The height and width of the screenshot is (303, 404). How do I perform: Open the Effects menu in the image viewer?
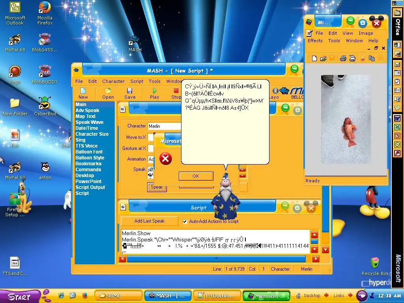[x=315, y=41]
